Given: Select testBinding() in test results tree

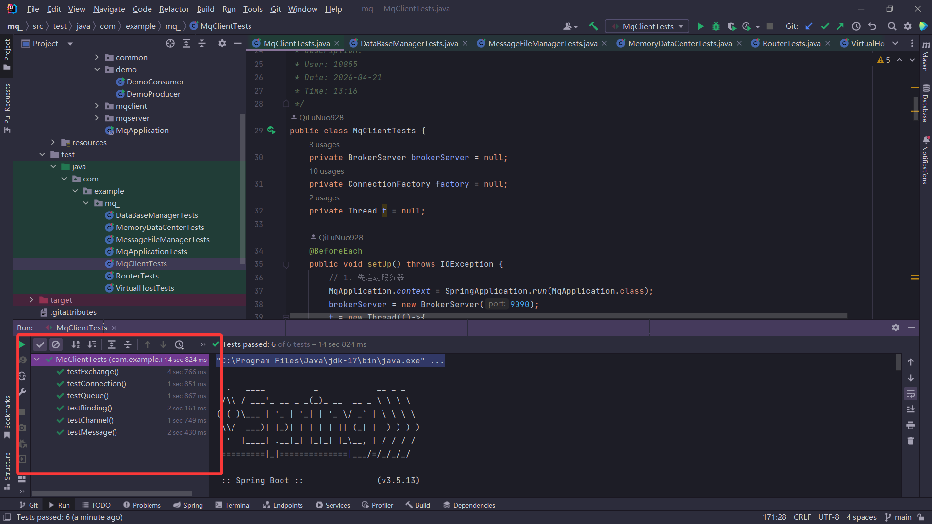Looking at the screenshot, I should click(x=89, y=408).
